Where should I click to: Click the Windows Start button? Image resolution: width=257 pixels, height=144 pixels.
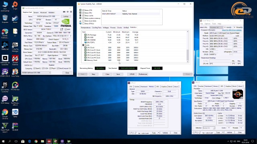(3, 141)
